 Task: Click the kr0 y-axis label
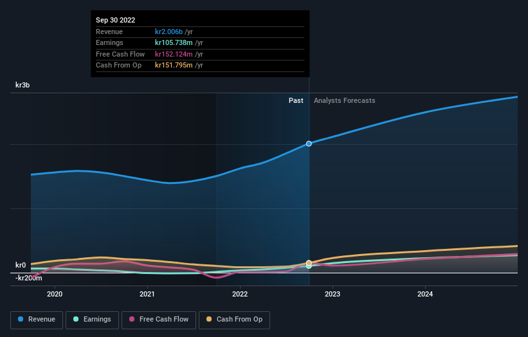pyautogui.click(x=21, y=265)
